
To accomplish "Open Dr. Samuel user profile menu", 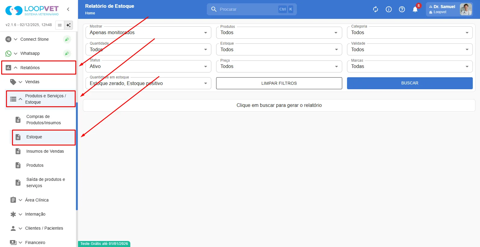I will click(x=449, y=9).
